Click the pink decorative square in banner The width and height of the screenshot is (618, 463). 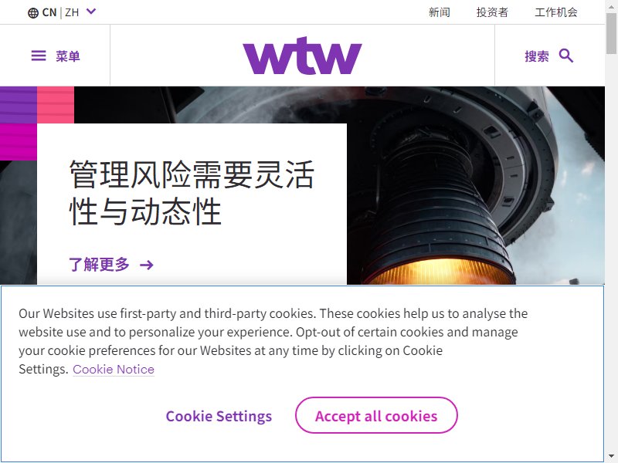[56, 105]
